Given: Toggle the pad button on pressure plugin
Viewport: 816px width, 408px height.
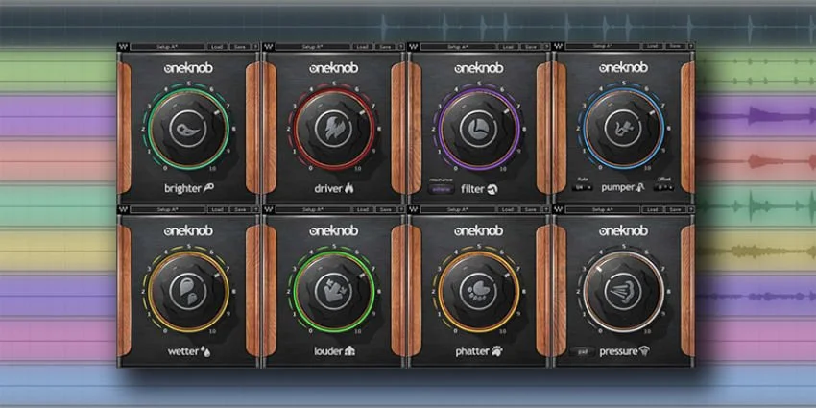Looking at the screenshot, I should point(582,351).
